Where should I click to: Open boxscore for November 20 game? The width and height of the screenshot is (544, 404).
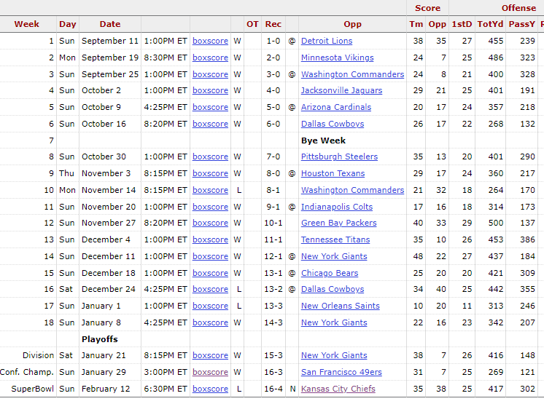[210, 207]
